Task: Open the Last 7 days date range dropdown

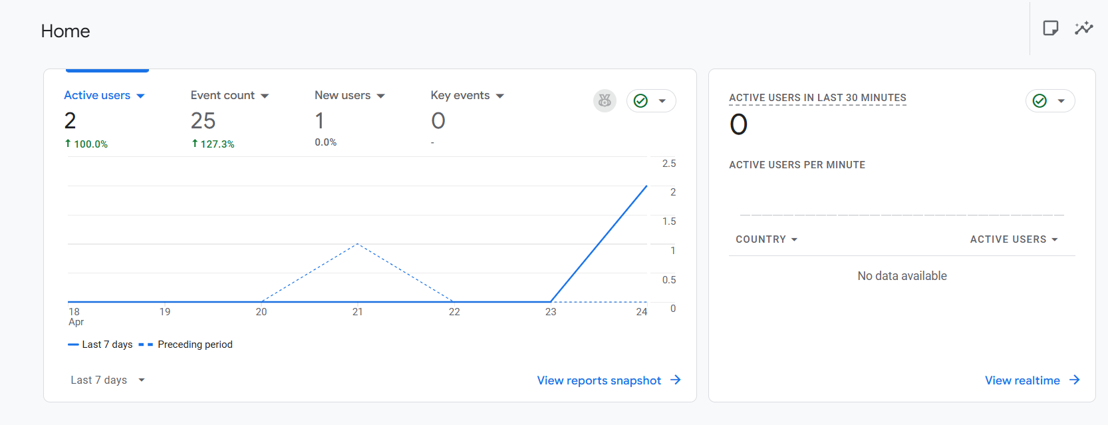Action: click(x=108, y=380)
